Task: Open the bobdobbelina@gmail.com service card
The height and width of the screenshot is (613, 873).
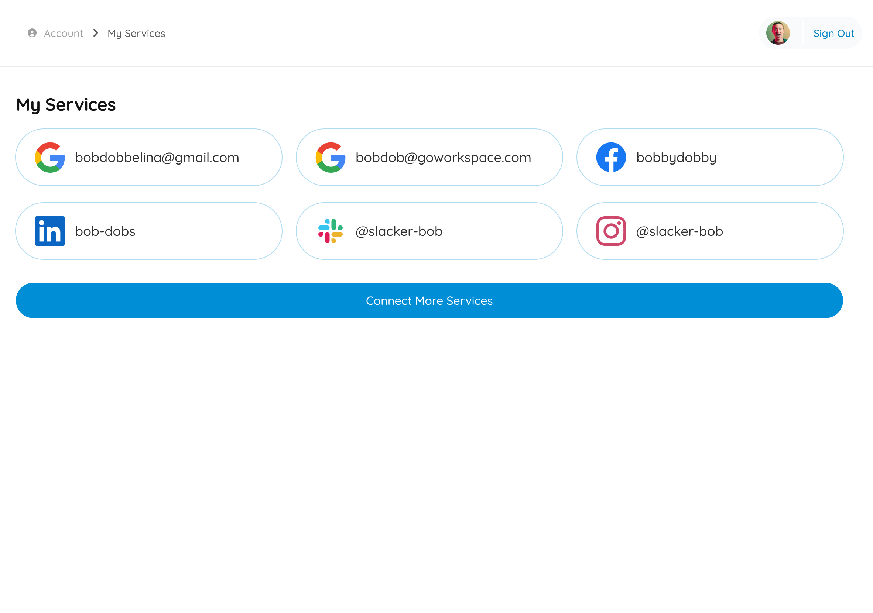Action: point(149,157)
